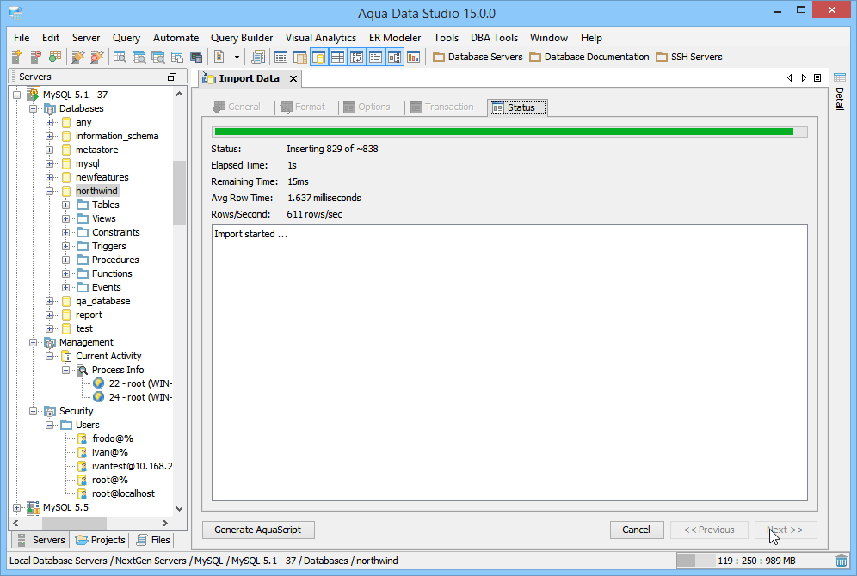Click the Register Server icon with plus

point(17,56)
